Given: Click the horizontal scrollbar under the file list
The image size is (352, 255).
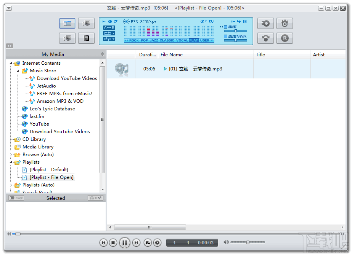Looking at the screenshot, I should [x=150, y=227].
